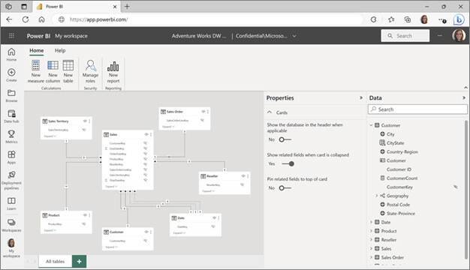Select the CityState field in Customer table
470x270 pixels.
[395, 142]
